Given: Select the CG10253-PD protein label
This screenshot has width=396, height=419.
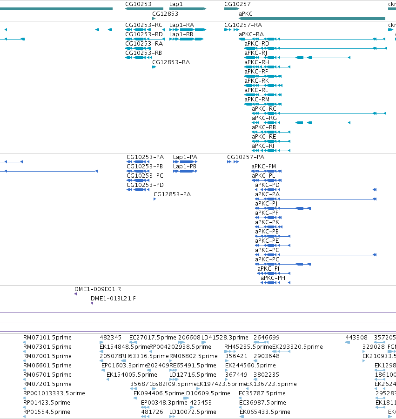Looking at the screenshot, I should point(145,185).
